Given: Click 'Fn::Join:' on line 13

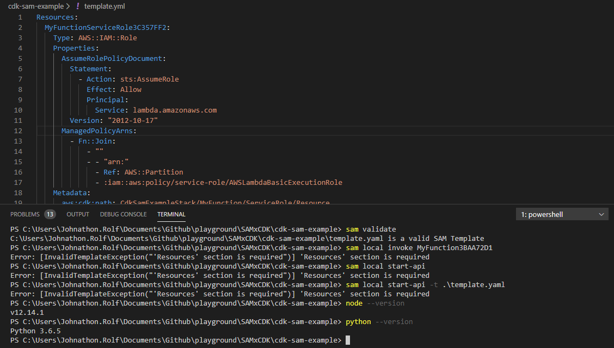Looking at the screenshot, I should tap(97, 141).
